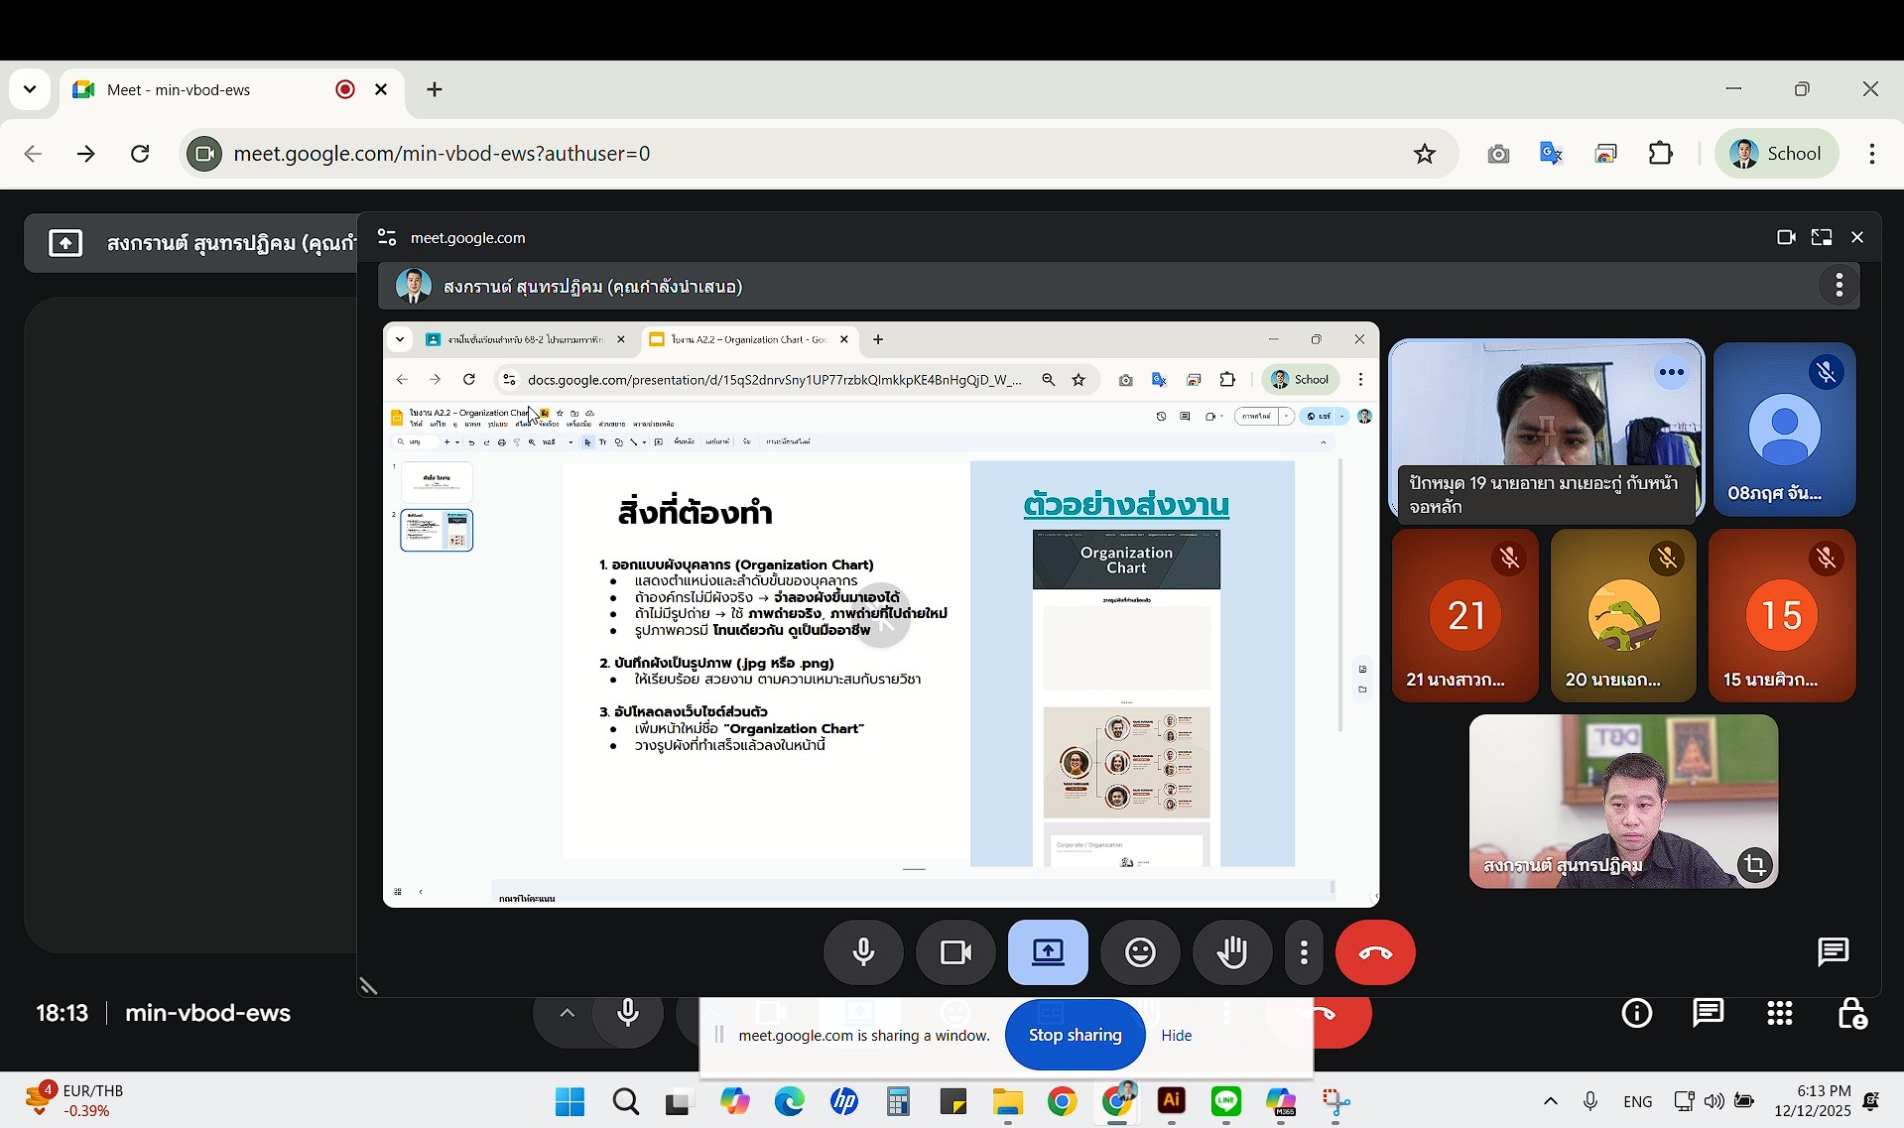This screenshot has height=1128, width=1904.
Task: Hide the sharing notification bar
Action: pyautogui.click(x=1177, y=1035)
